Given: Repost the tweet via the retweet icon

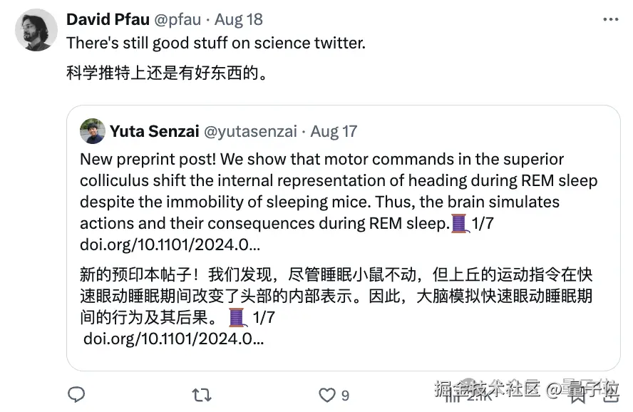Looking at the screenshot, I should pos(202,394).
